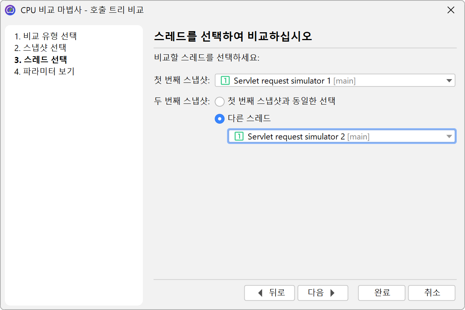Click the left arrow icon on 뒤로
The image size is (465, 310).
260,293
